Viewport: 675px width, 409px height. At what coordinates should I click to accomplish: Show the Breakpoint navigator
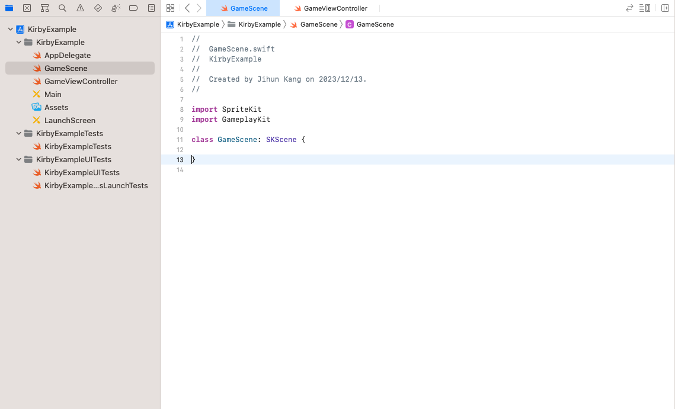(133, 8)
